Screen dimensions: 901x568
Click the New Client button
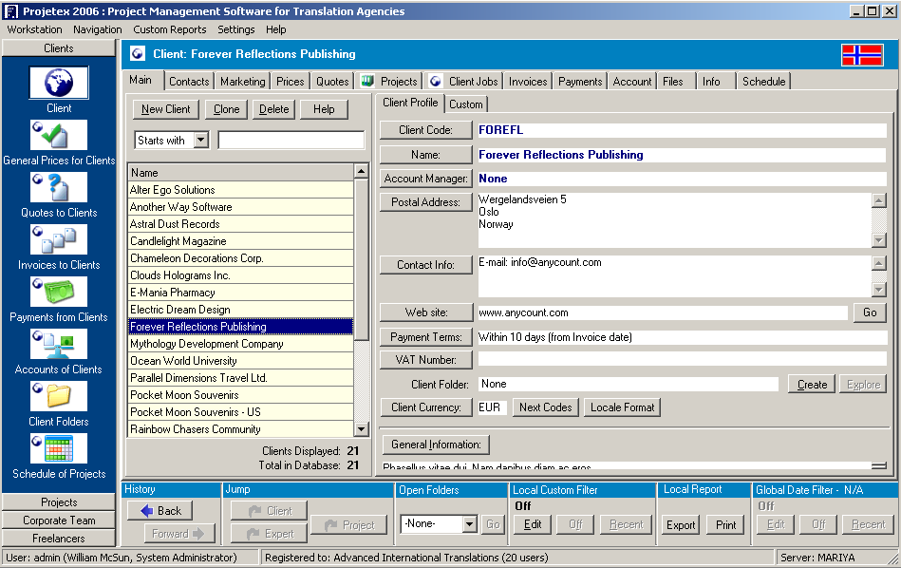click(x=166, y=109)
